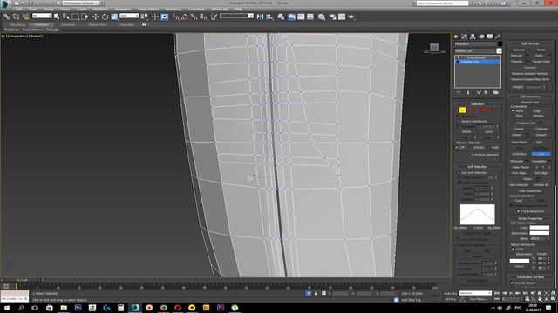Select the Select and Link tool

6,17
